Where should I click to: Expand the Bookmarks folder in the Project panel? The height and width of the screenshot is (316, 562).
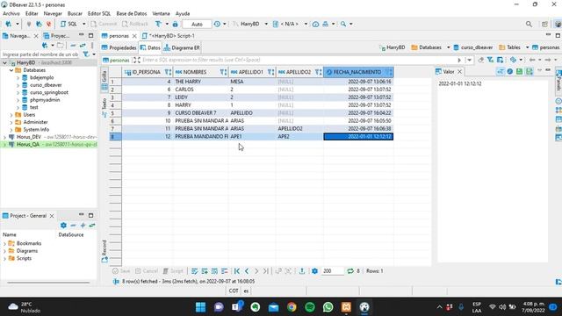point(5,243)
